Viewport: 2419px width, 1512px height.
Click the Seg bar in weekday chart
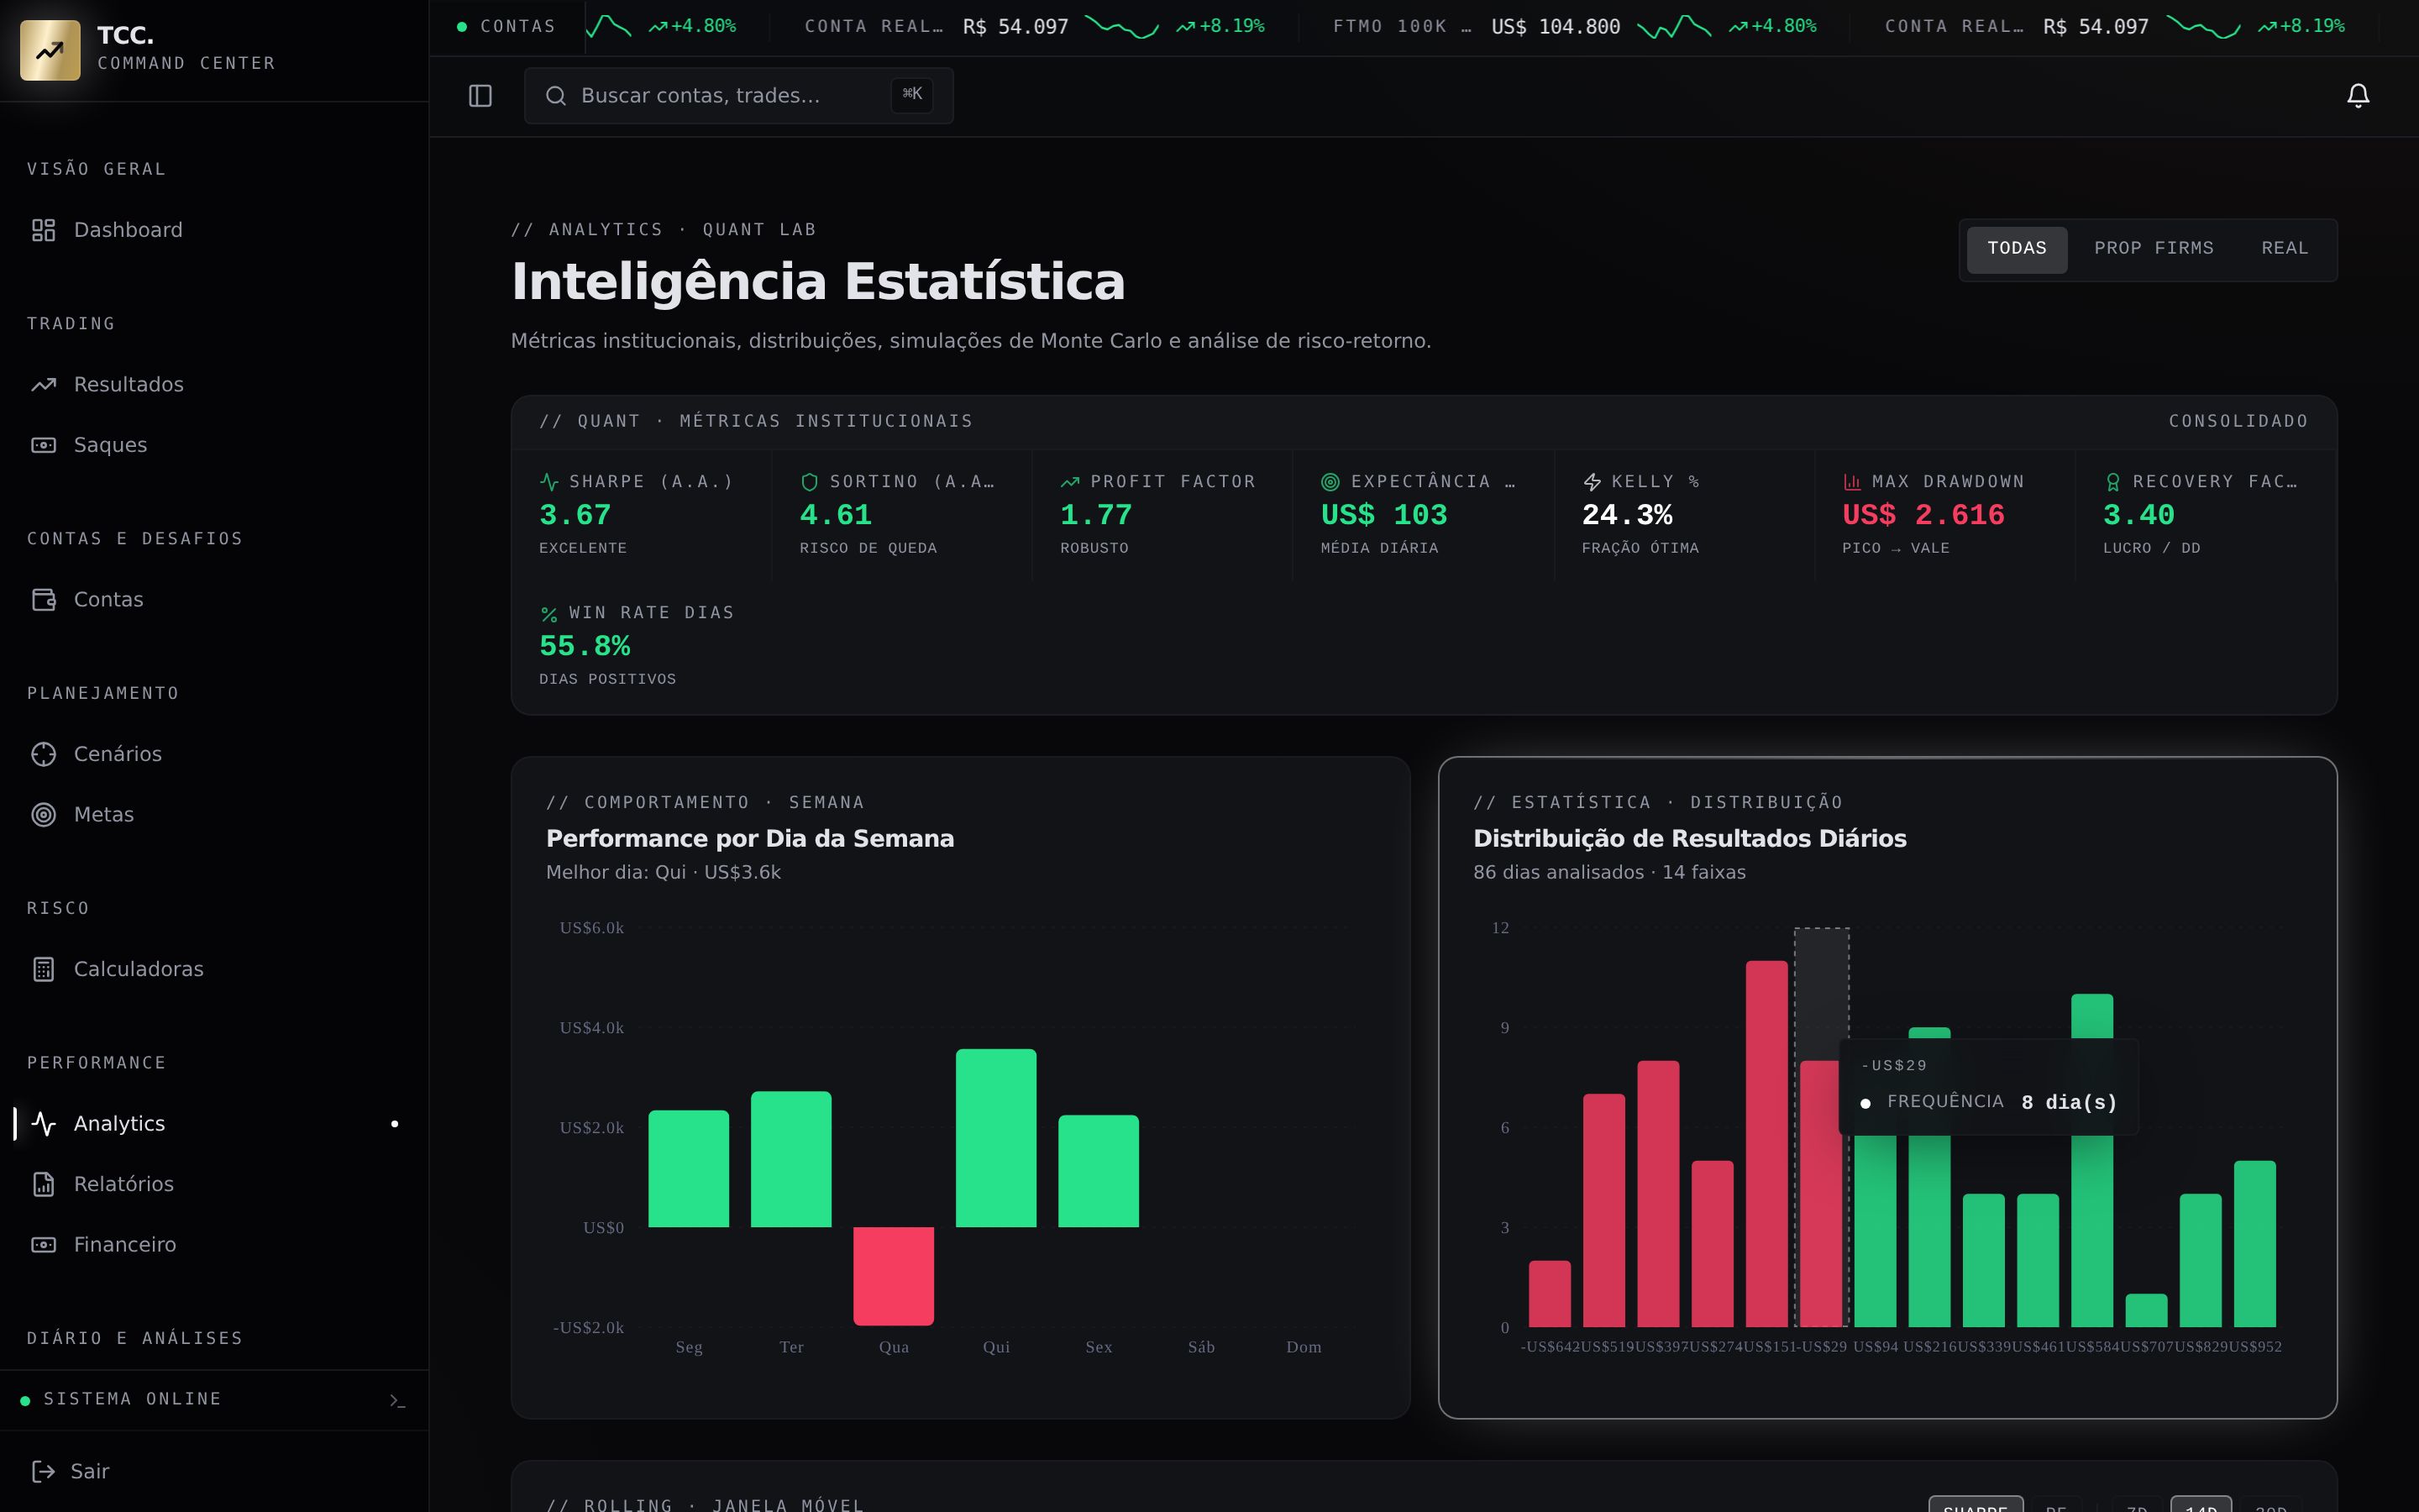click(689, 1169)
